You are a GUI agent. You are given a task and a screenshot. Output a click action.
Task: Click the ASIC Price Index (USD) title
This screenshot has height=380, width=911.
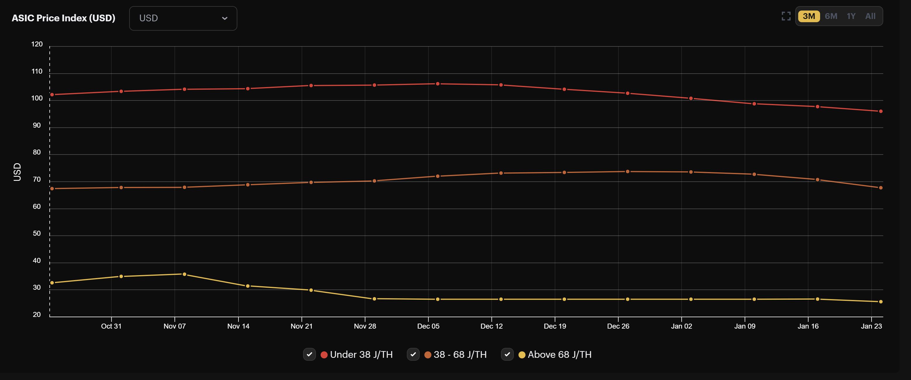point(64,18)
